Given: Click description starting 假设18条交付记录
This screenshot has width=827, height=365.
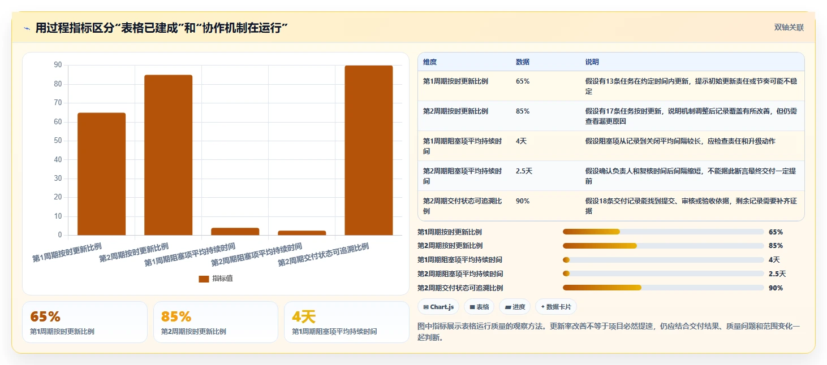Looking at the screenshot, I should [x=691, y=206].
